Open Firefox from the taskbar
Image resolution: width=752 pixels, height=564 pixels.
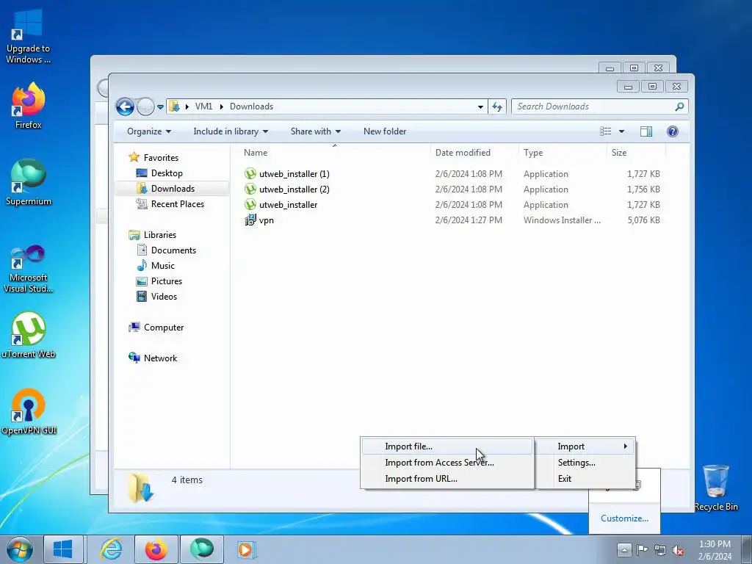[156, 549]
